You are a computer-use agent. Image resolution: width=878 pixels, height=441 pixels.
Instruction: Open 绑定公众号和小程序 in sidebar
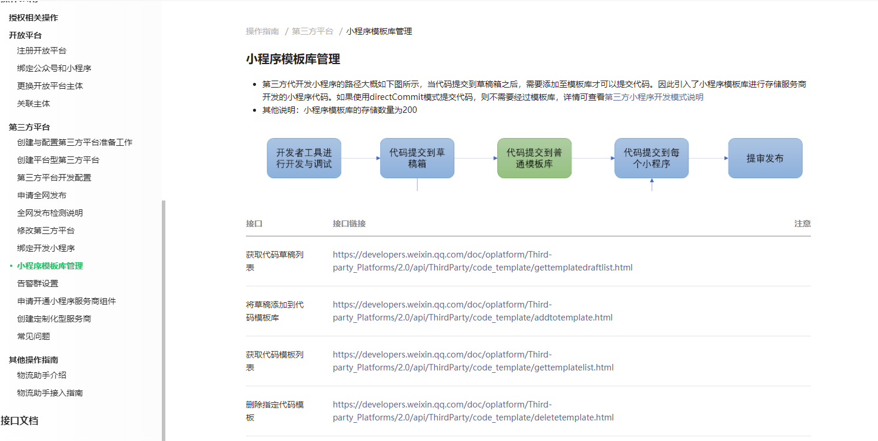[x=54, y=68]
